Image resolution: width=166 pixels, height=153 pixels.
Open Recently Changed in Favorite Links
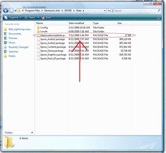tap(19, 47)
